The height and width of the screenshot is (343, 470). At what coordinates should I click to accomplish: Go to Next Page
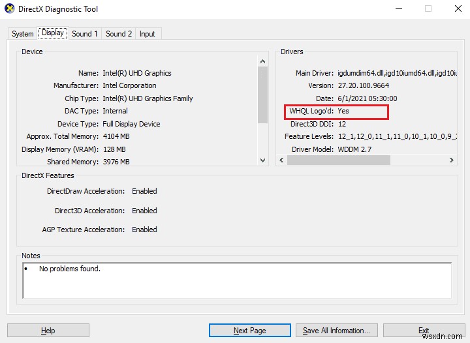click(249, 331)
